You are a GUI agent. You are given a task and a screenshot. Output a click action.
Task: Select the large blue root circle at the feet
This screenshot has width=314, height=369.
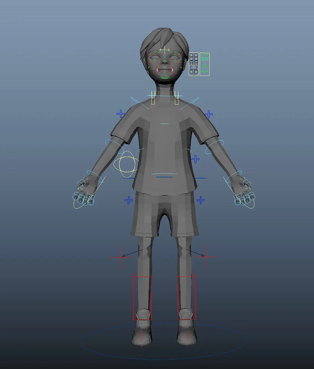tap(164, 341)
